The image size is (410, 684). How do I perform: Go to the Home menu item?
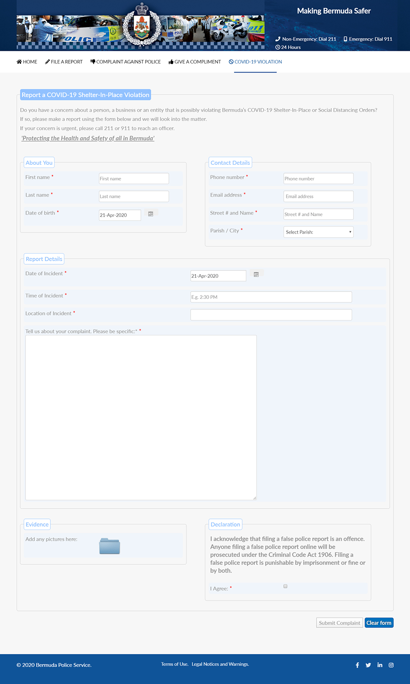click(x=27, y=62)
